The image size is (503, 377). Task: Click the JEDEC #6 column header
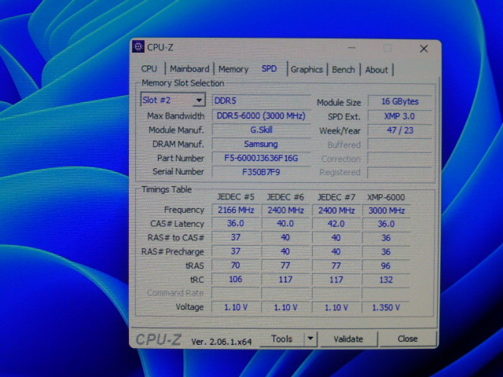pos(285,197)
